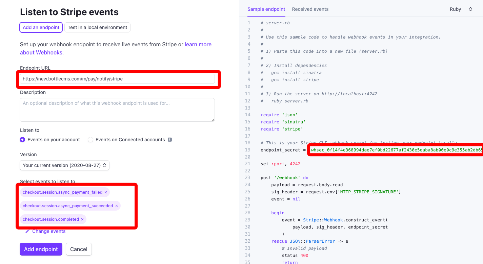
Task: Click the code line require 'json'
Action: [279, 115]
